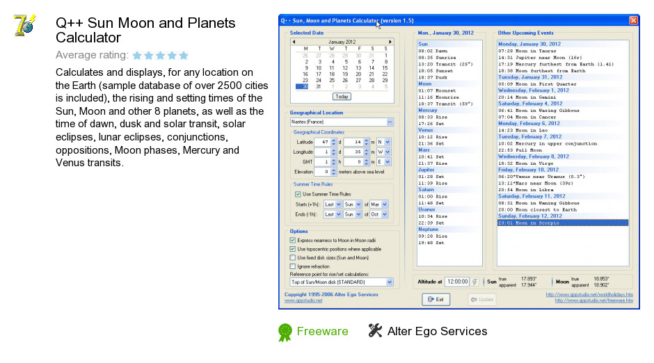Close the Sun Moon Planets Calculator window
The image size is (654, 363).
(x=633, y=20)
